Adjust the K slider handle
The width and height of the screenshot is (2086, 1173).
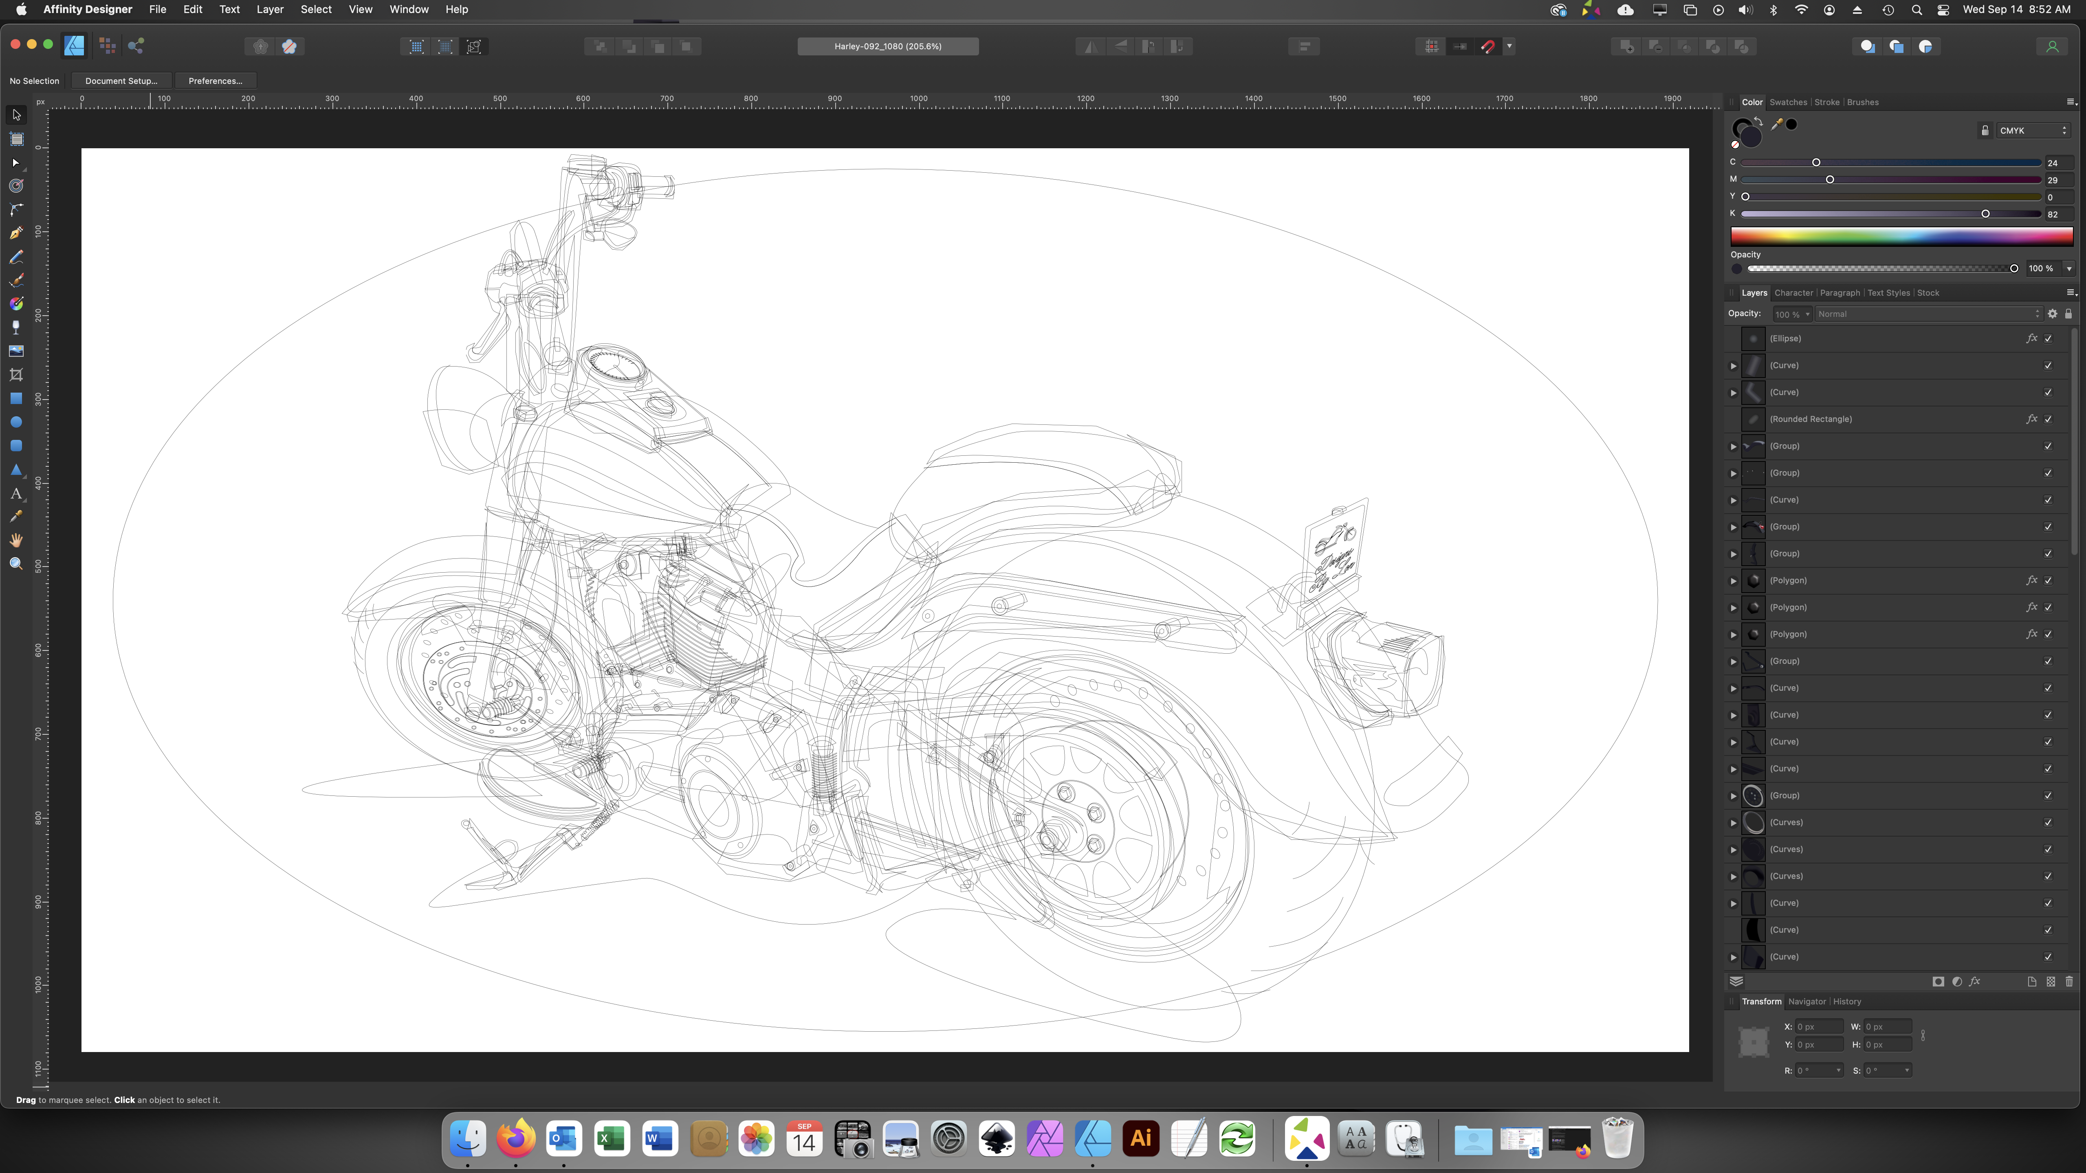(x=1985, y=214)
